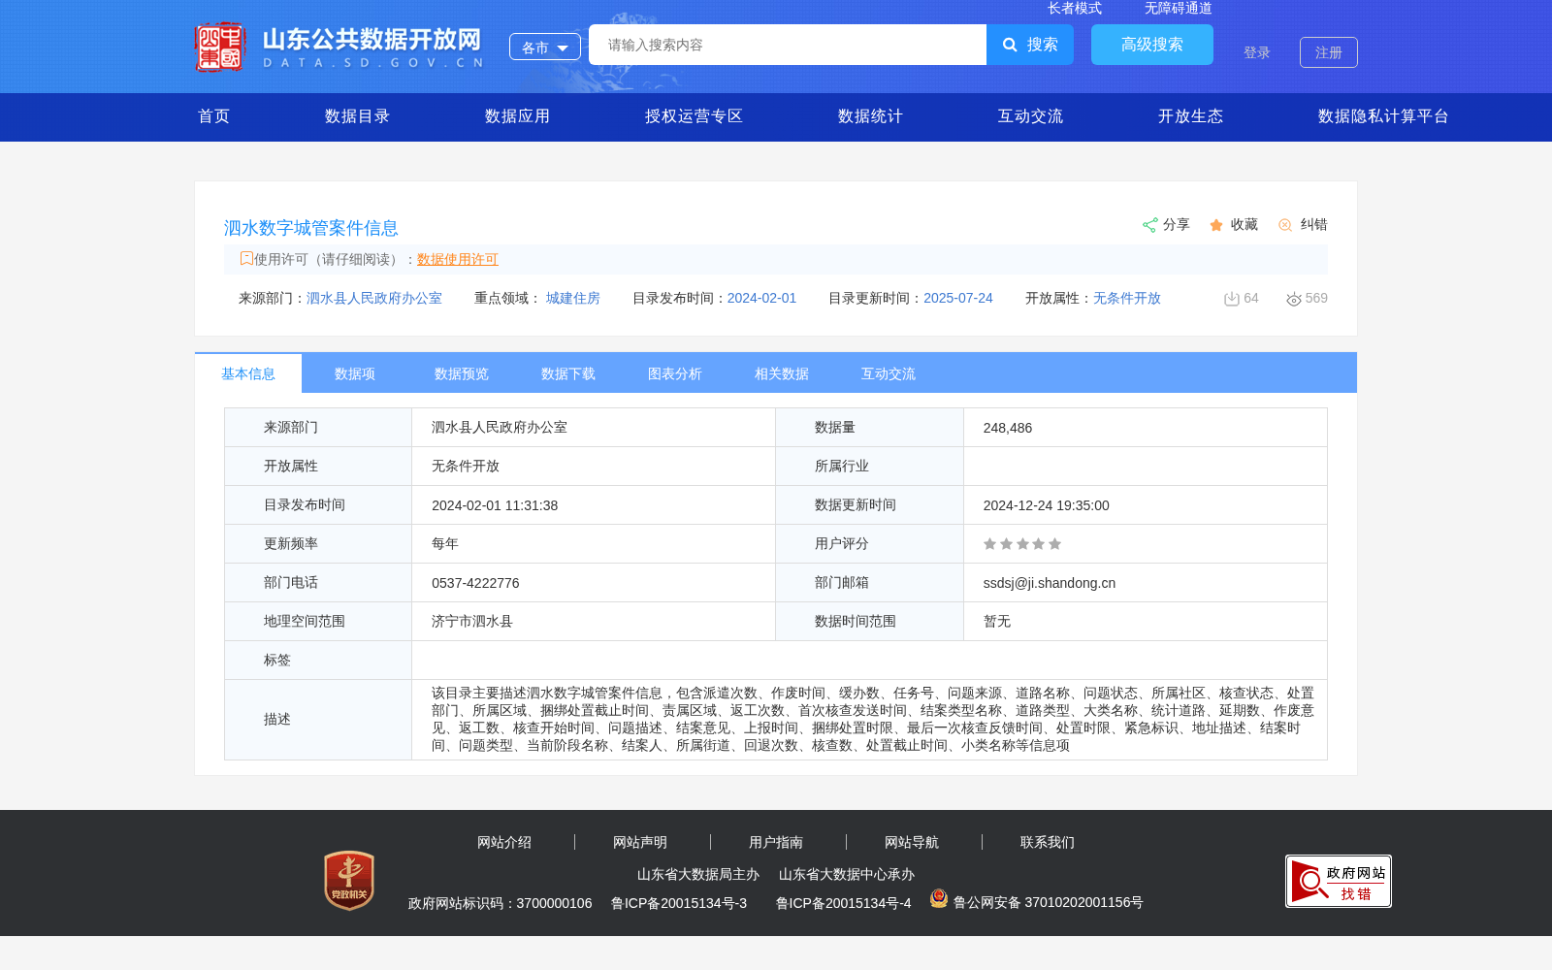Open 互动交流 in top navigation bar
Screen dimensions: 1552x970
coord(1030,116)
